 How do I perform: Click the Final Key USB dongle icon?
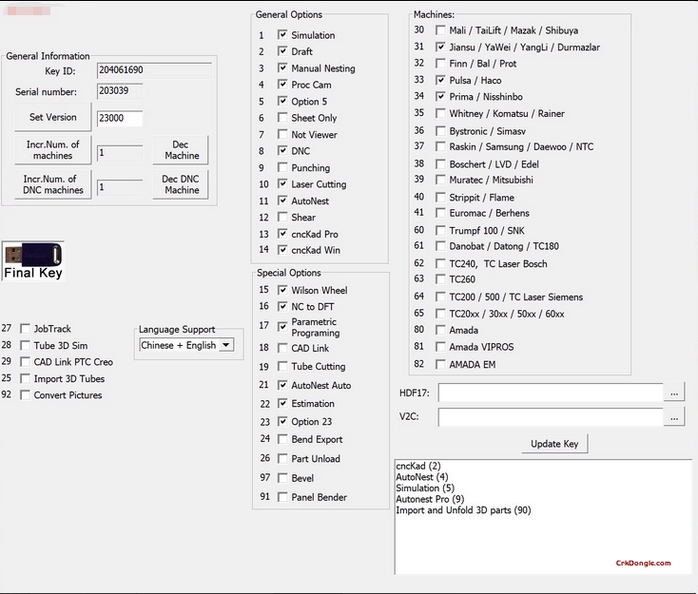pyautogui.click(x=33, y=261)
